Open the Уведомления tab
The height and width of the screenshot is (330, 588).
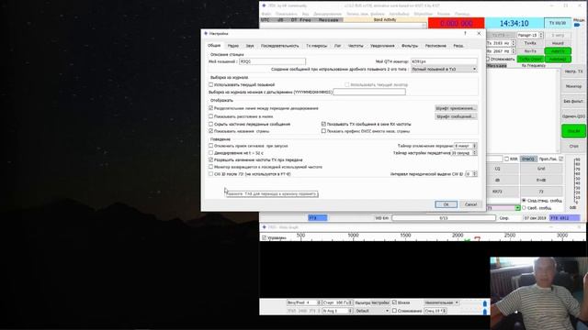(x=382, y=46)
